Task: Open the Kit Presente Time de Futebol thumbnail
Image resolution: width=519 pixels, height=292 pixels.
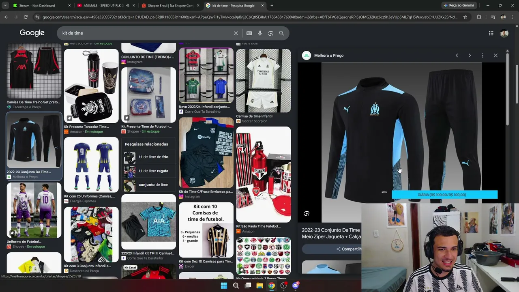Action: [x=148, y=95]
